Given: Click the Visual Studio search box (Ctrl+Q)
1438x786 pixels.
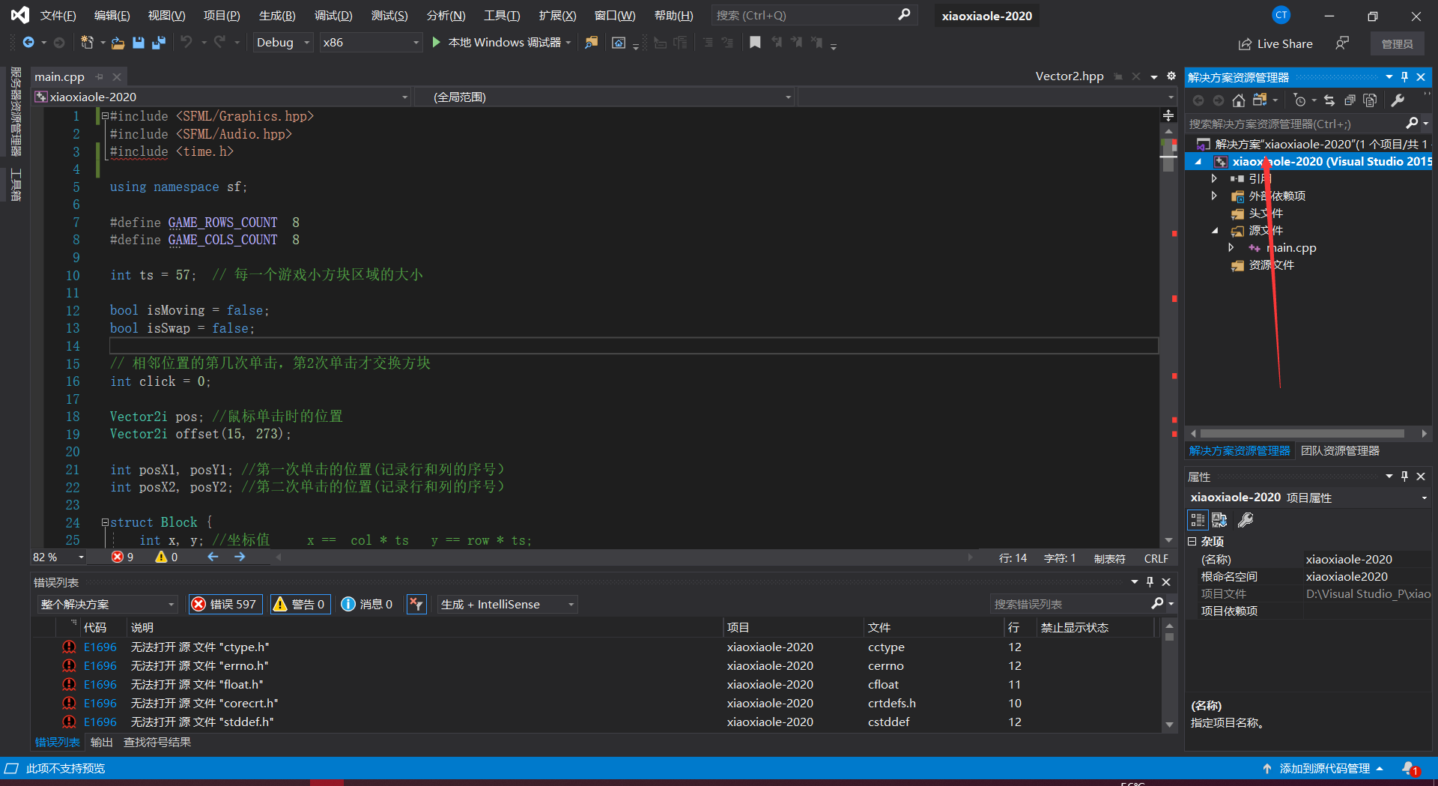Looking at the screenshot, I should [813, 15].
